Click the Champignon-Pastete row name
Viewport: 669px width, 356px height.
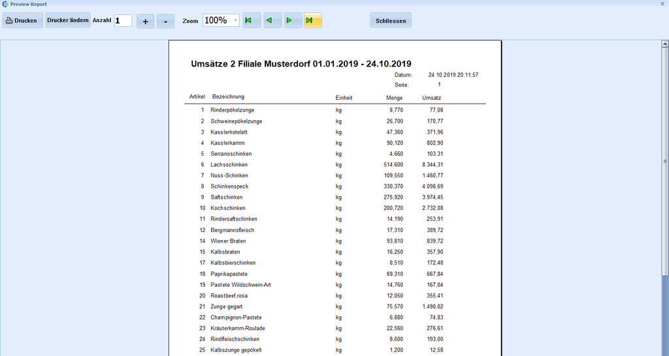(236, 318)
